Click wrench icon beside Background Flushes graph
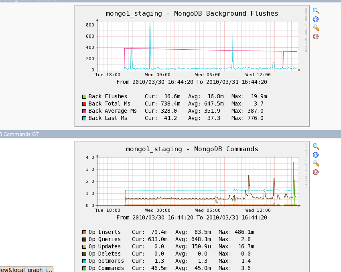341x272 pixels. (x=316, y=28)
